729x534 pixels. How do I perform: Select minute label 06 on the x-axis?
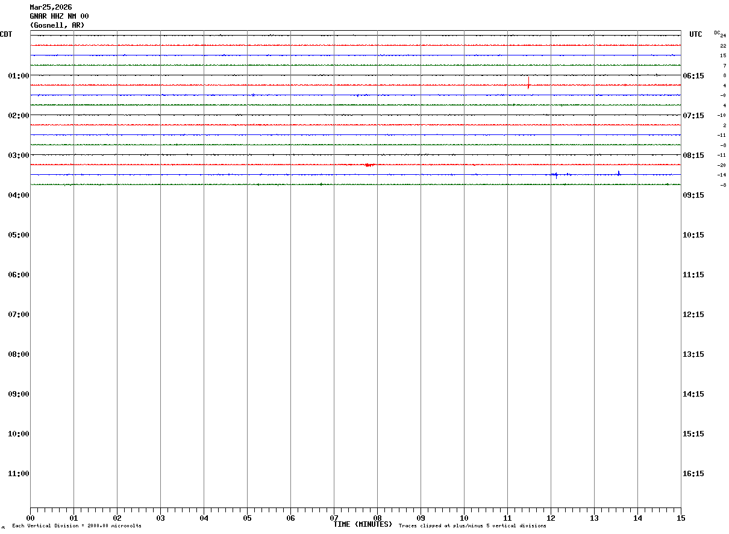[x=290, y=518]
